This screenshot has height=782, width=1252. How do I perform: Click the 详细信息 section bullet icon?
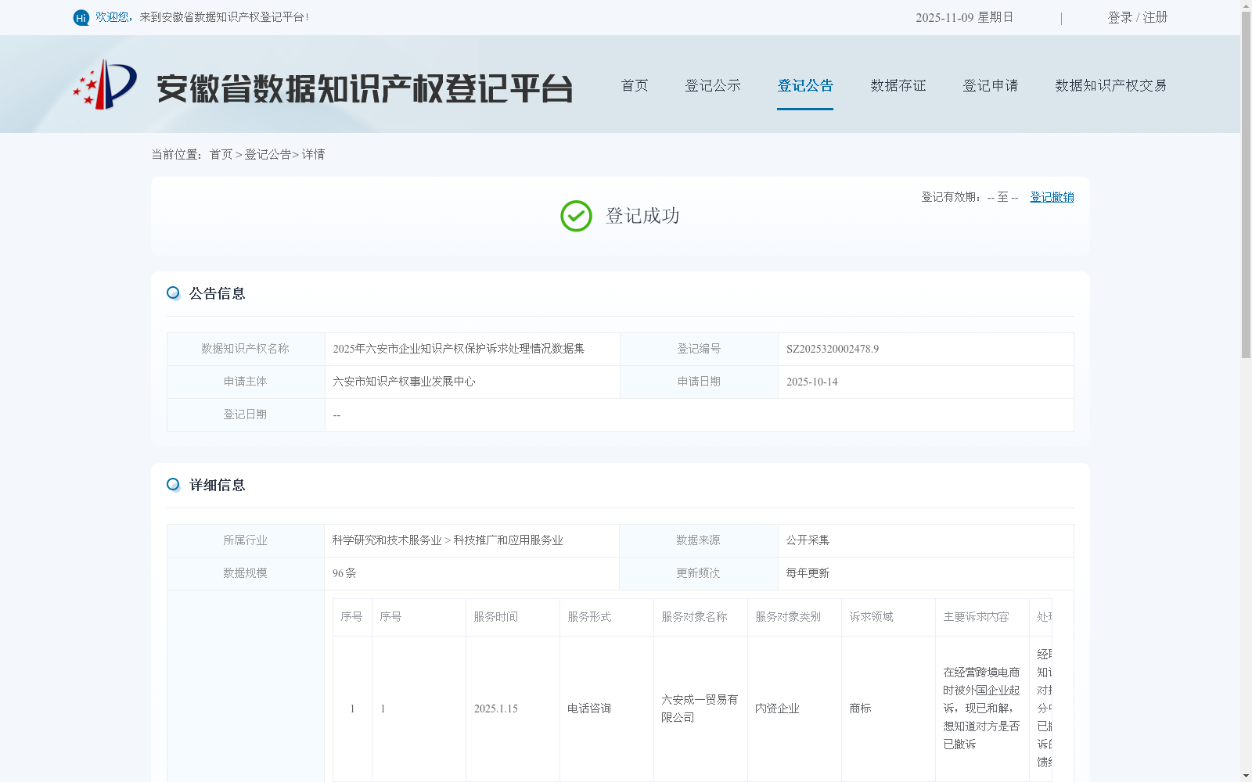click(x=173, y=485)
